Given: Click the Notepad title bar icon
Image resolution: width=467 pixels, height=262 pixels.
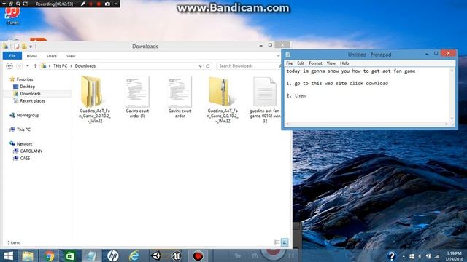Looking at the screenshot, I should pos(287,55).
